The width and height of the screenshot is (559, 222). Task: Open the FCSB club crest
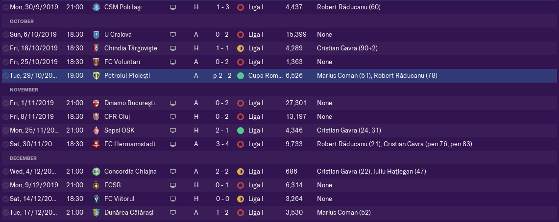(96, 185)
